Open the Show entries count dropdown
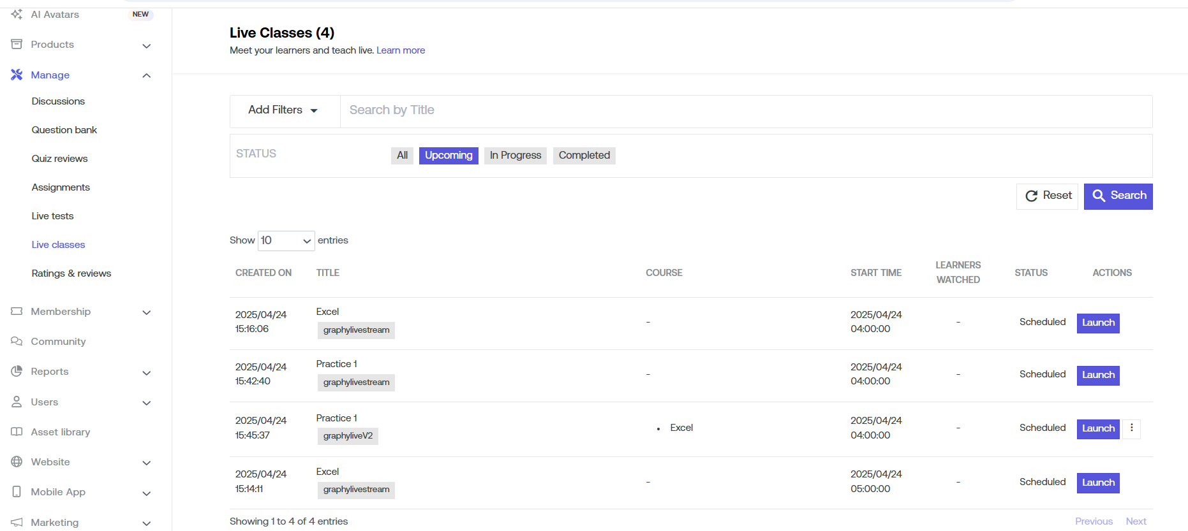 coord(286,240)
